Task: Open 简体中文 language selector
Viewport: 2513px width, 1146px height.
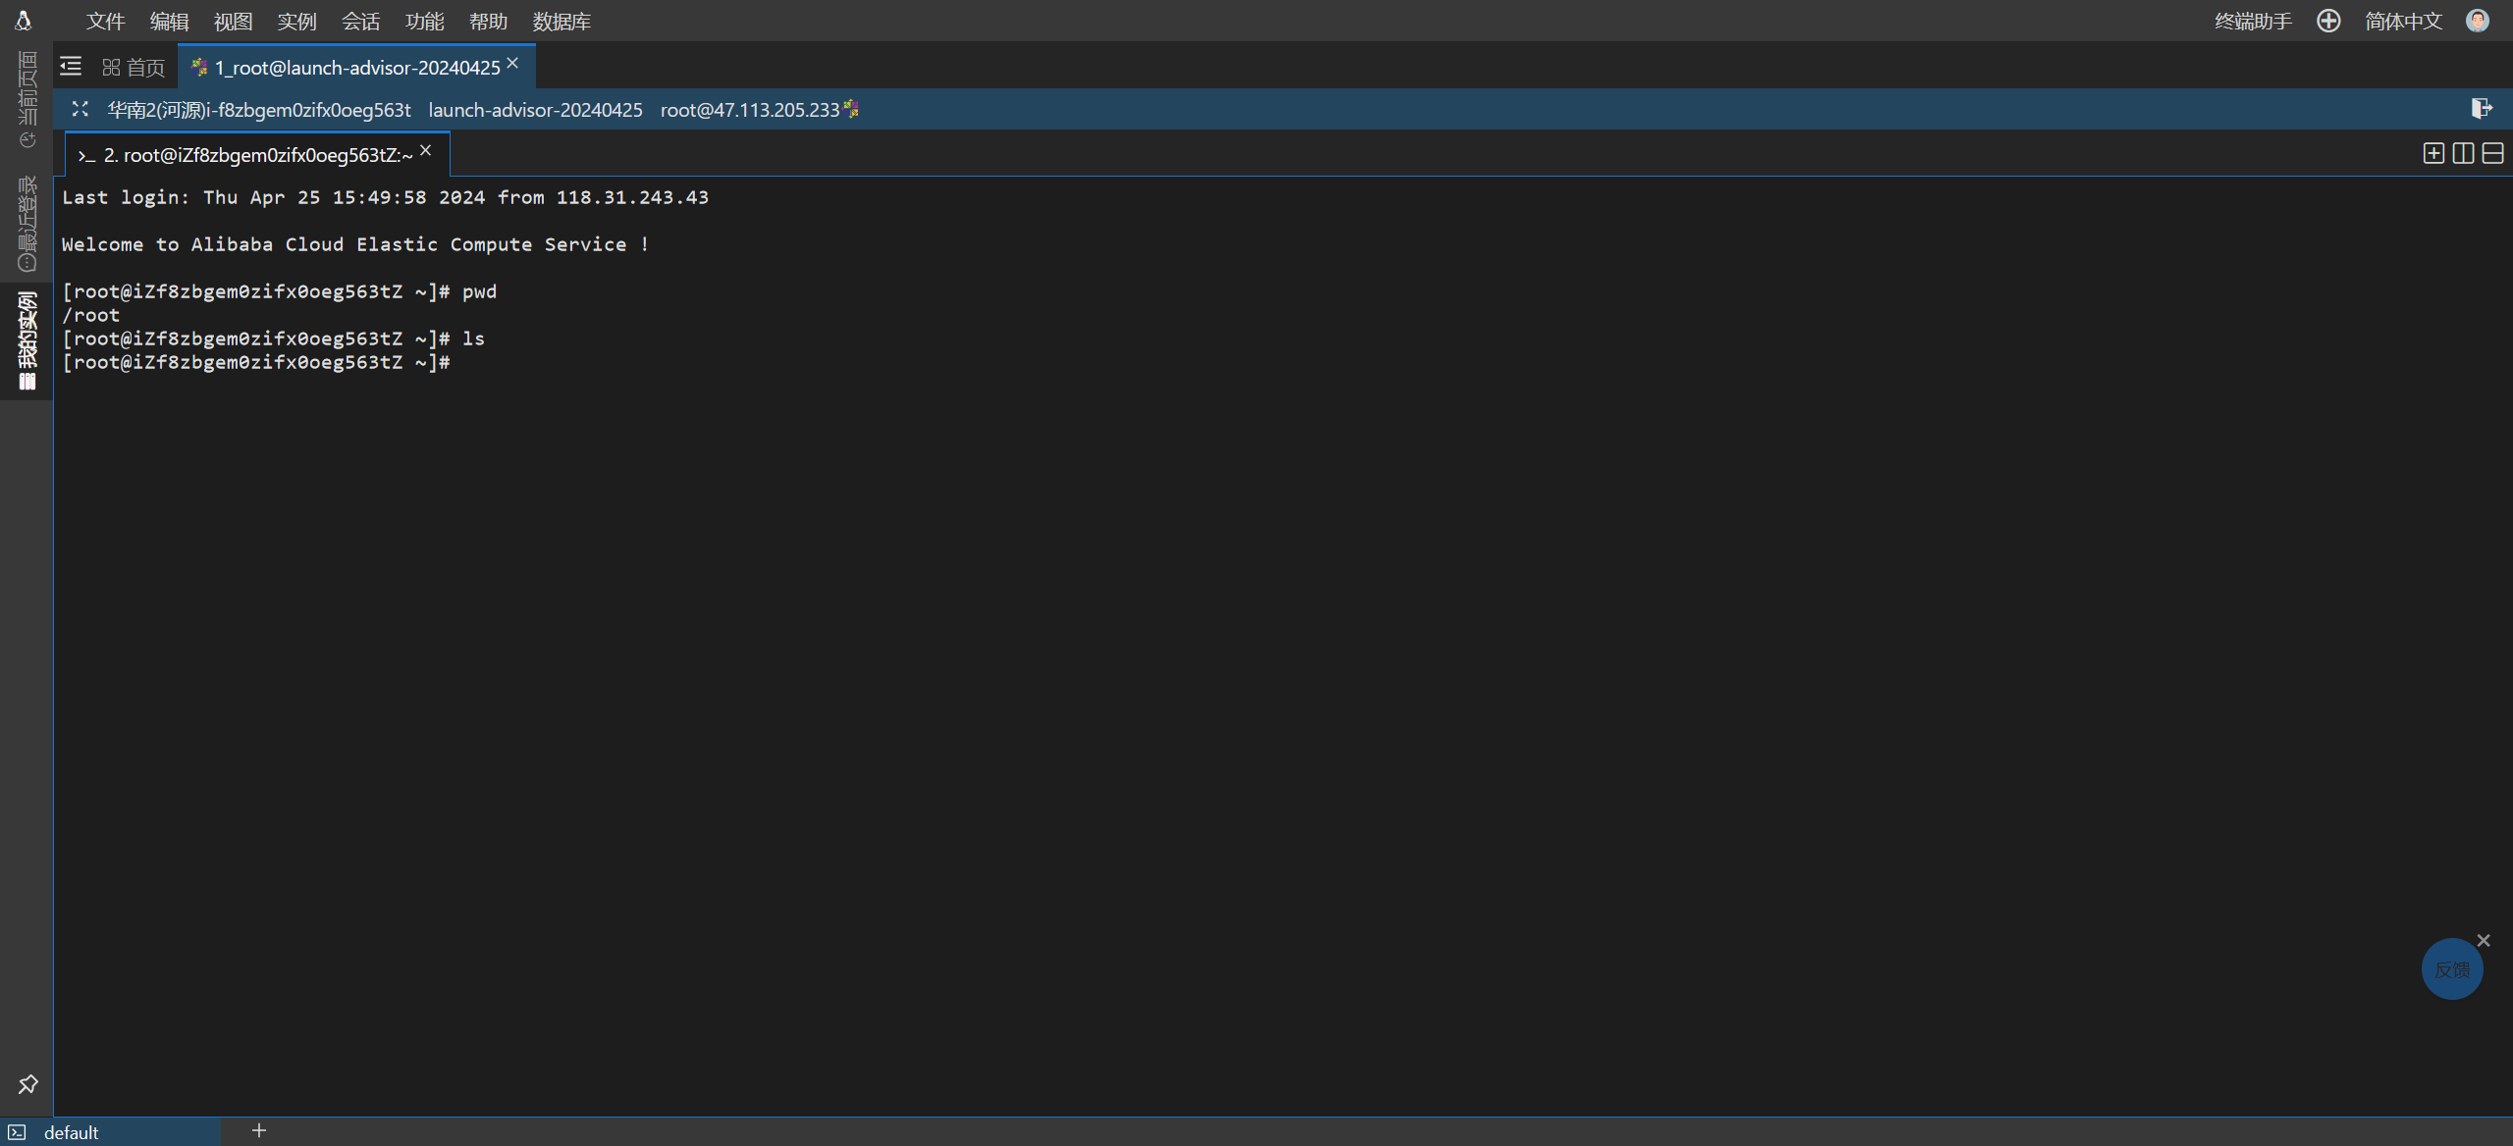Action: pyautogui.click(x=2403, y=21)
